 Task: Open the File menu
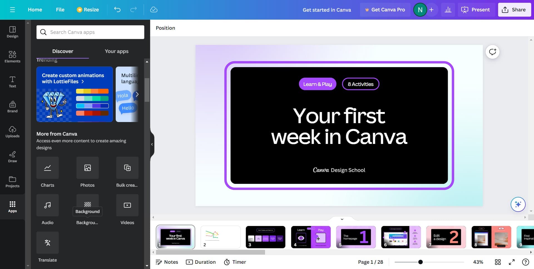60,10
